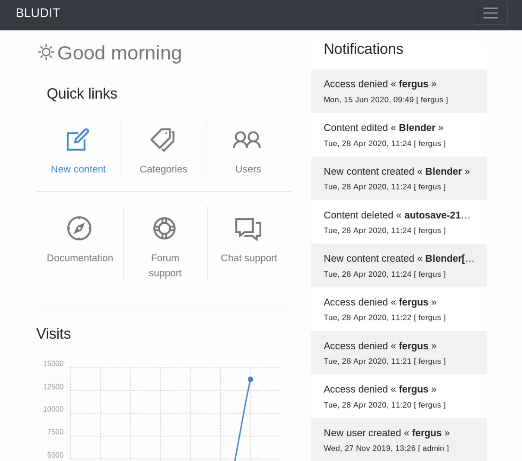Screen dimensions: 522x461
Task: Click the New content pencil icon
Action: point(78,140)
